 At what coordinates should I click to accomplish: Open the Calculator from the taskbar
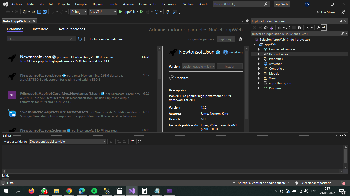click(145, 191)
